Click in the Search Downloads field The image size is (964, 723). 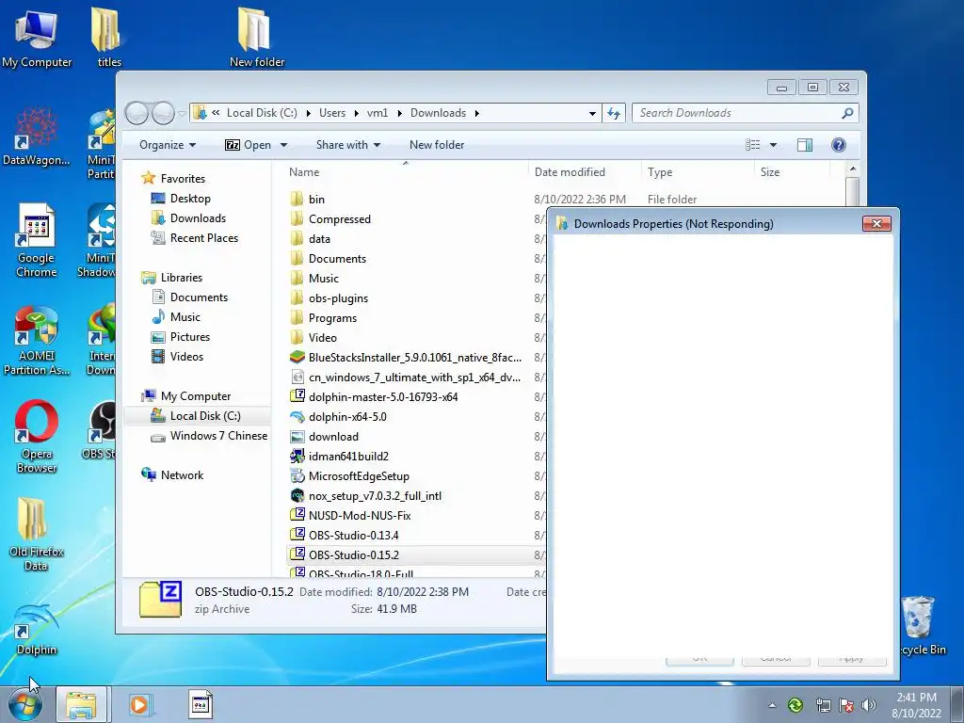pyautogui.click(x=736, y=113)
